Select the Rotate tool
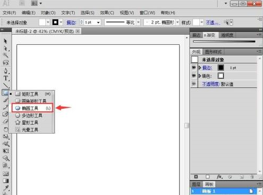The width and height of the screenshot is (263, 195). pyautogui.click(x=5, y=129)
